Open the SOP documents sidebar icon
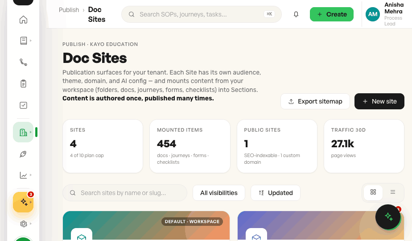The image size is (412, 241). [x=23, y=41]
